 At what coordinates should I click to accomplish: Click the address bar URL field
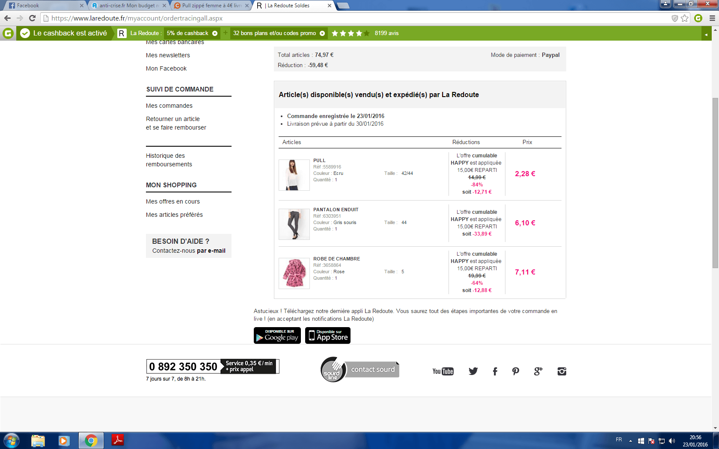pyautogui.click(x=342, y=18)
